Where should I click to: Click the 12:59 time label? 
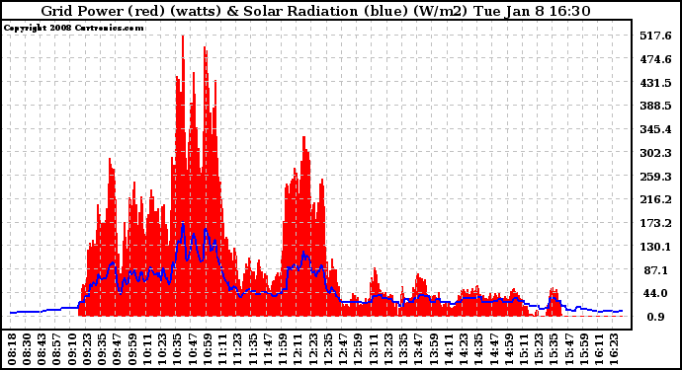[x=358, y=349]
